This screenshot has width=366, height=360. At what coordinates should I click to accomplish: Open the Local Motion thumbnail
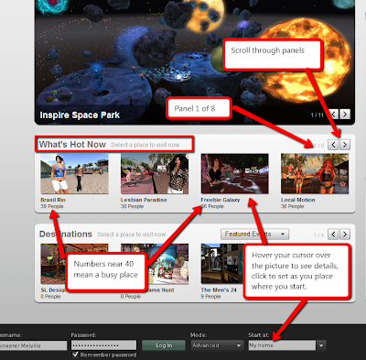315,173
